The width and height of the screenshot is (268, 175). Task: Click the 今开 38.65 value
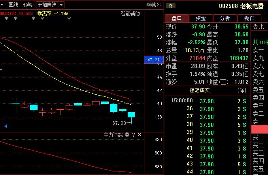click(x=242, y=26)
